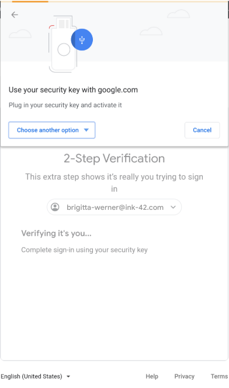Image resolution: width=229 pixels, height=388 pixels.
Task: Click the back arrow icon
Action: click(15, 15)
